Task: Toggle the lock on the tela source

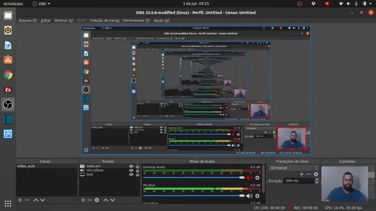Action: point(137,175)
